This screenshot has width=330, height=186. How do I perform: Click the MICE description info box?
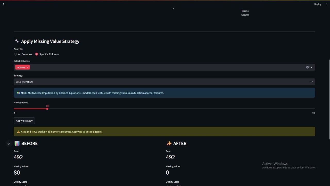point(164,93)
